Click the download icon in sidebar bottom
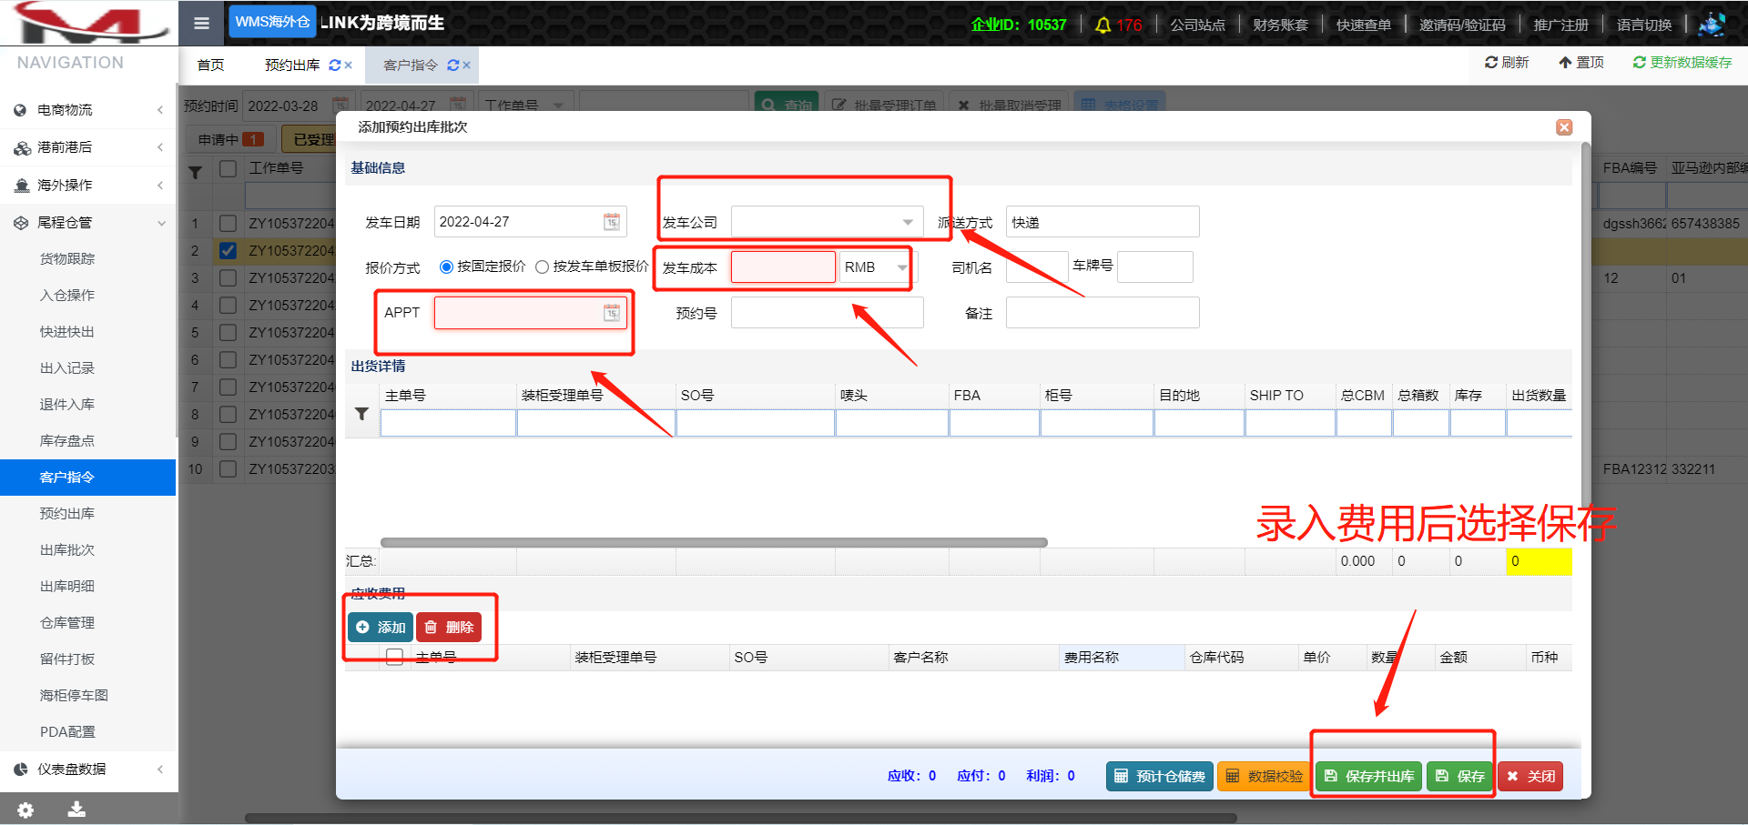The height and width of the screenshot is (825, 1748). tap(76, 810)
